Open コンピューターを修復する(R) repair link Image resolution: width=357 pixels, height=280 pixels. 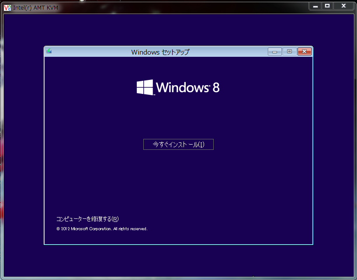coord(87,219)
